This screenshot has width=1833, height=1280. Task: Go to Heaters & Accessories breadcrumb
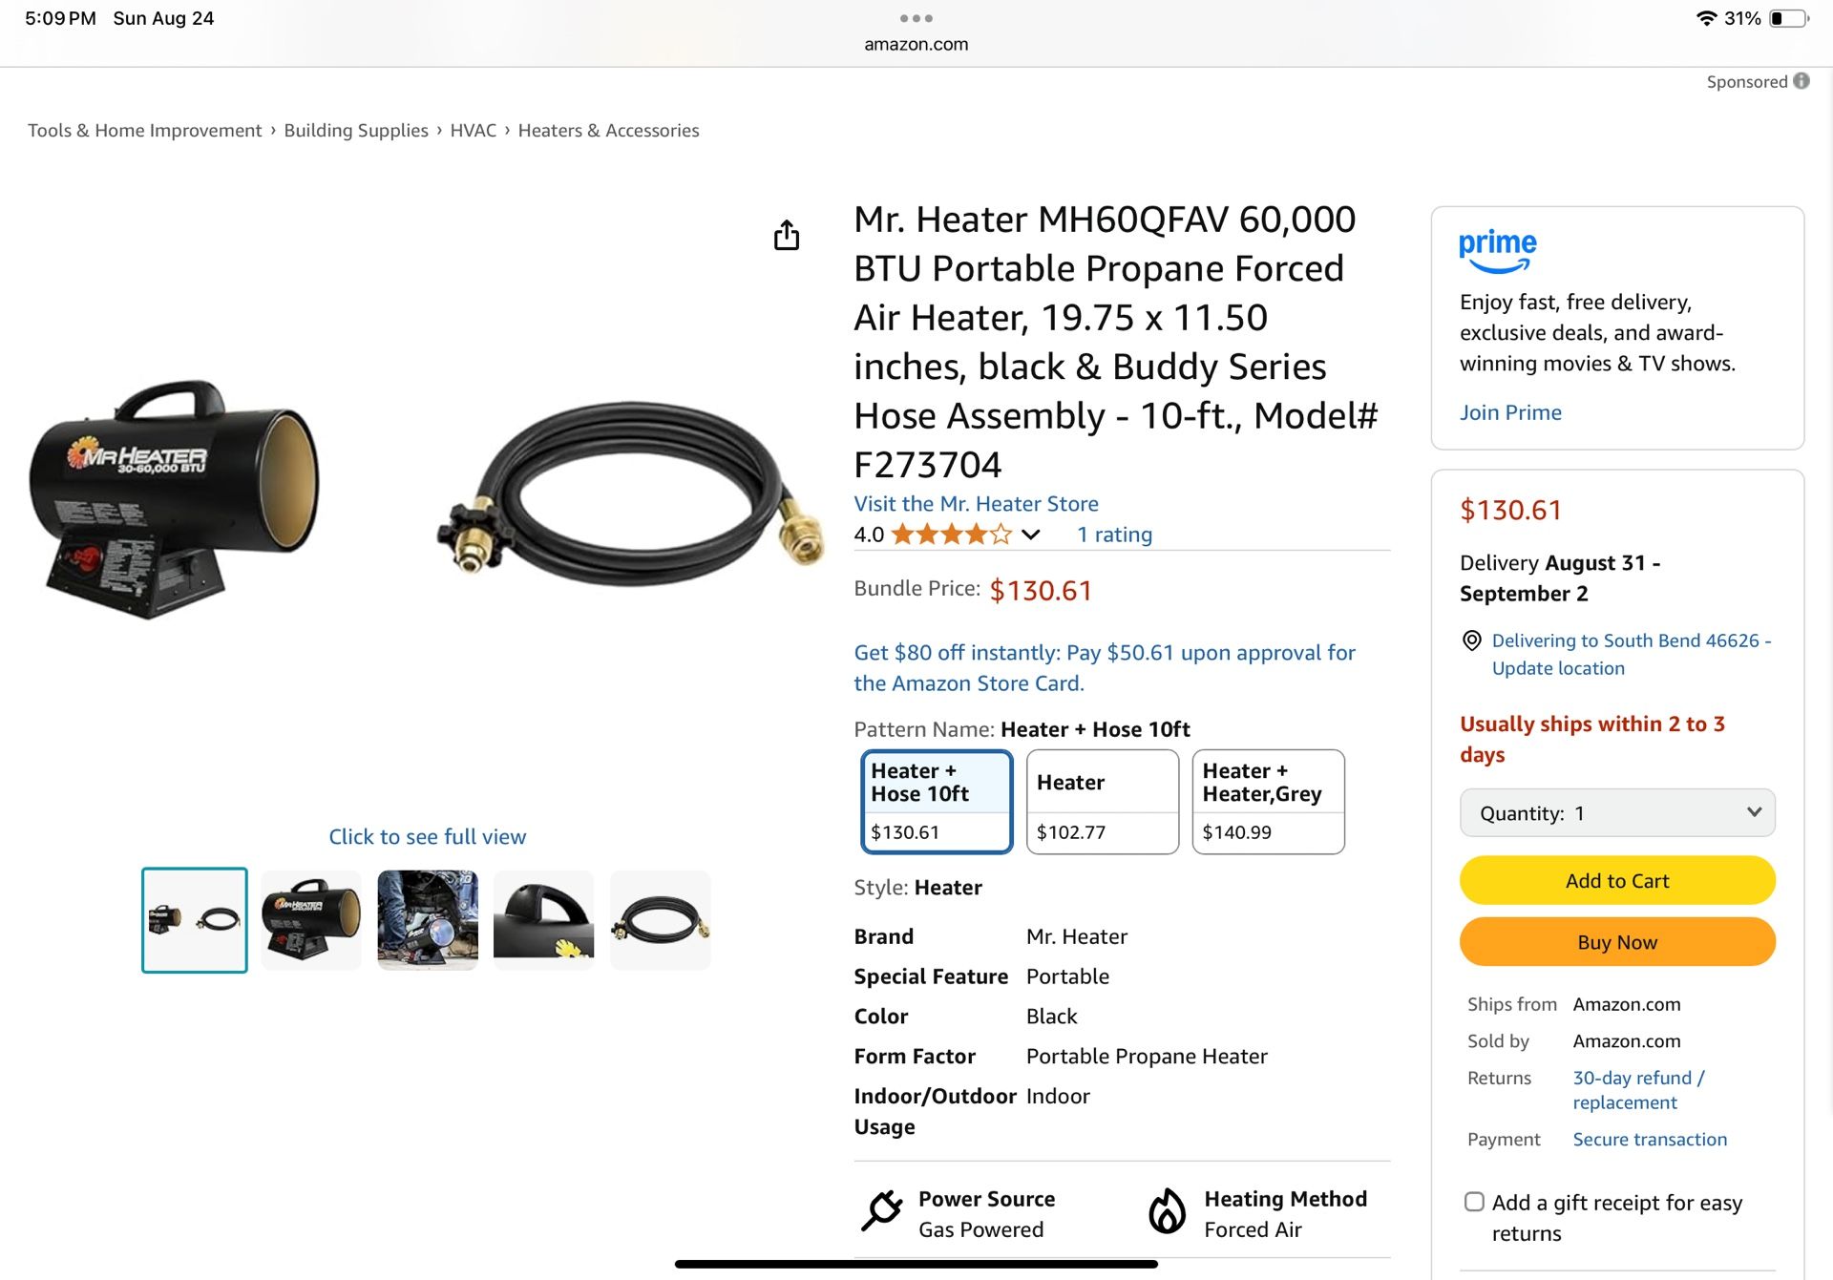[608, 130]
